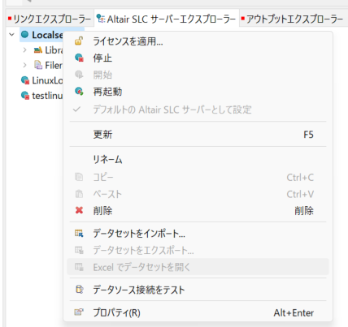Expand the Libraries node under Localserver
The width and height of the screenshot is (348, 327).
pos(25,50)
